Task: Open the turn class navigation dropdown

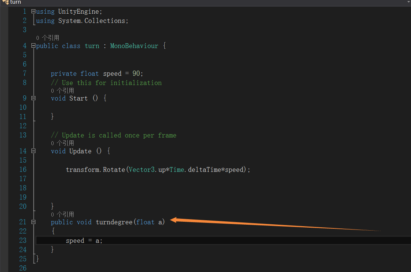Action: click(x=205, y=2)
